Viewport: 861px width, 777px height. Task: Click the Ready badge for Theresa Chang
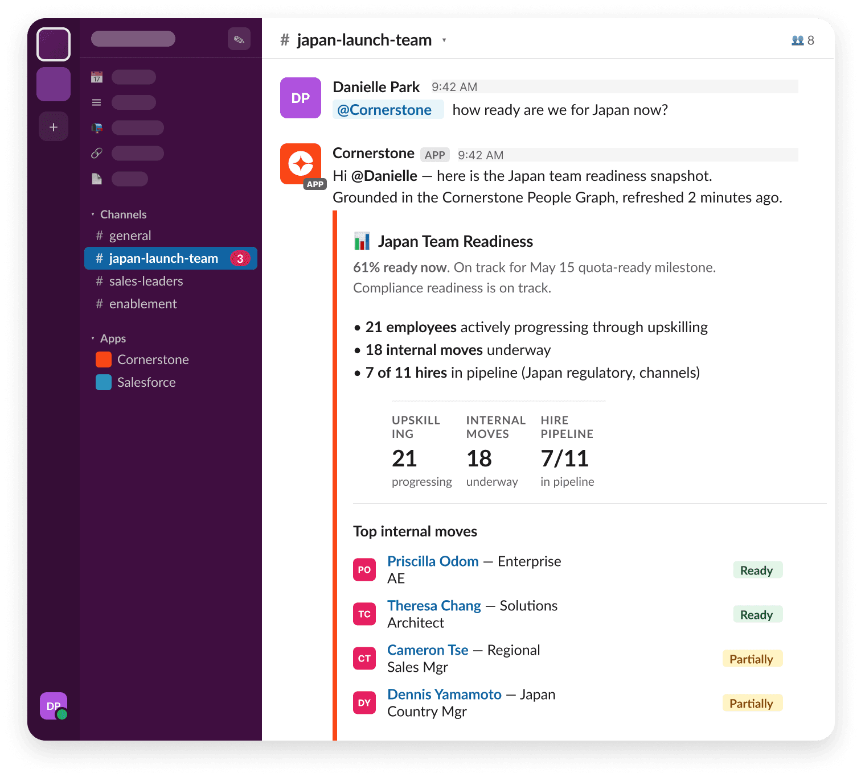click(x=757, y=614)
